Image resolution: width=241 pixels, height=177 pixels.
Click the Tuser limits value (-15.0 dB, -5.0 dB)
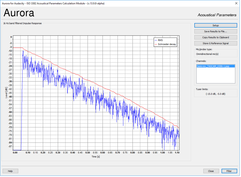pyautogui.click(x=215, y=94)
